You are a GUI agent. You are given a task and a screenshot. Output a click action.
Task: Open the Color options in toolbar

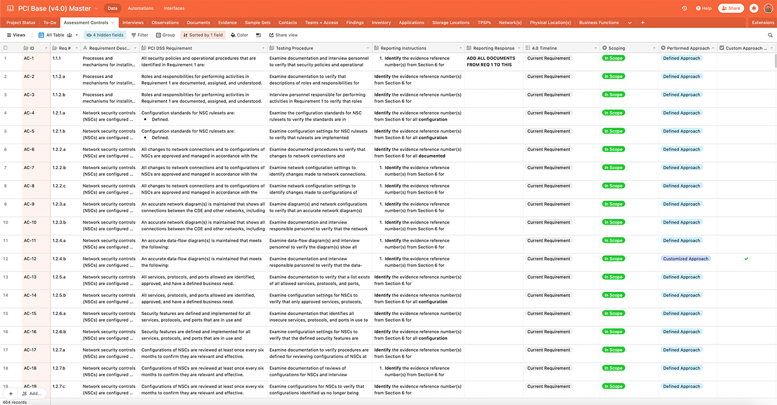[x=239, y=35]
